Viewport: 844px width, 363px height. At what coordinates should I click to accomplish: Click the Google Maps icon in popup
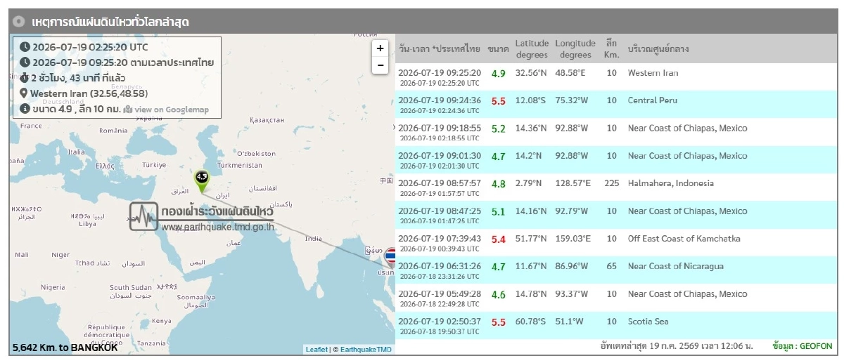[128, 109]
